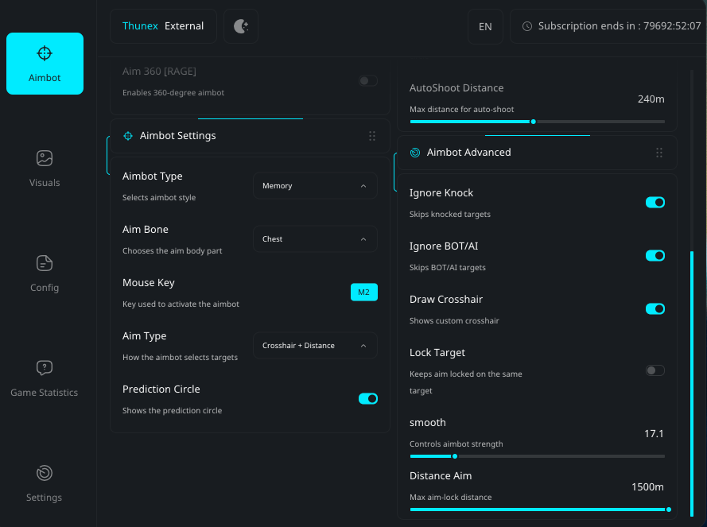
Task: Open the EN language selector
Action: point(485,26)
